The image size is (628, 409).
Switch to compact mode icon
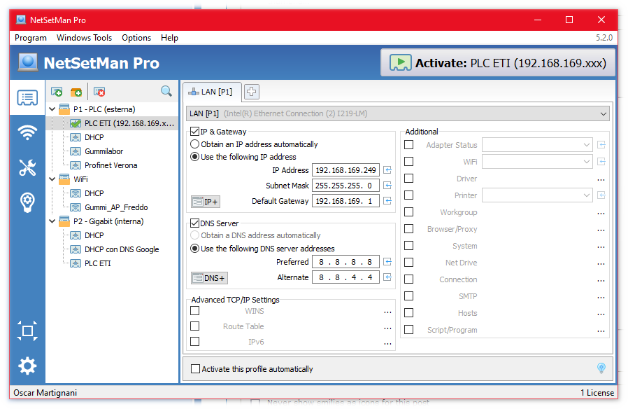(27, 331)
